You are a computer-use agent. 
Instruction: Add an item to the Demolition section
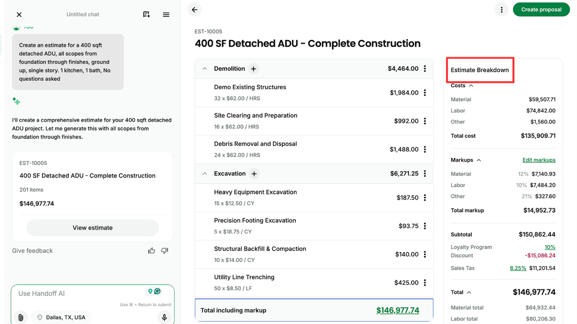(x=253, y=69)
